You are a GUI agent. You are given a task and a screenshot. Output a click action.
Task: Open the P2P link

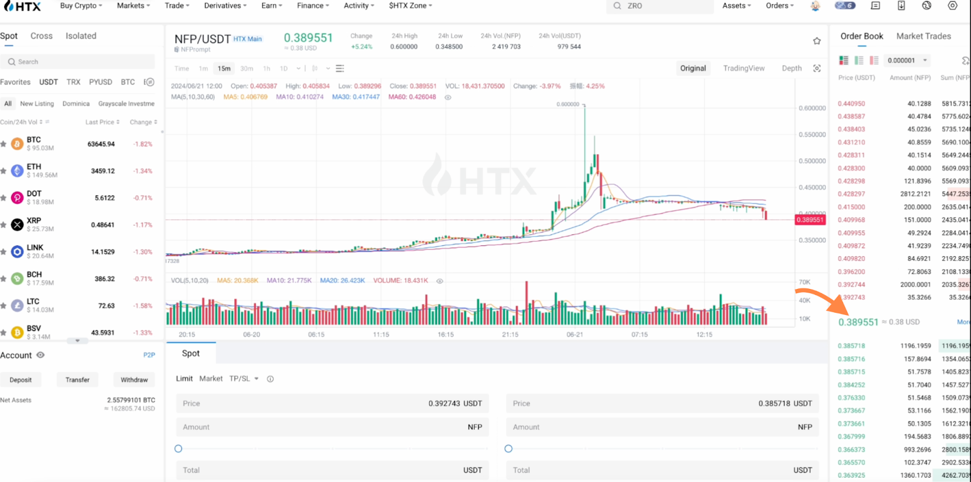point(149,355)
